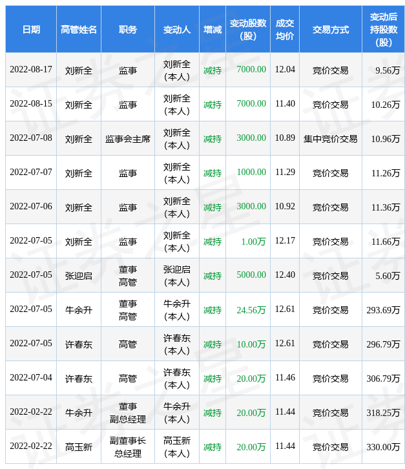This screenshot has width=405, height=469.
Task: Click the 增减 column header
Action: 213,30
